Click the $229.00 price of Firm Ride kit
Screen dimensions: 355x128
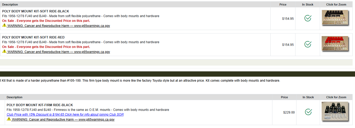click(x=289, y=112)
